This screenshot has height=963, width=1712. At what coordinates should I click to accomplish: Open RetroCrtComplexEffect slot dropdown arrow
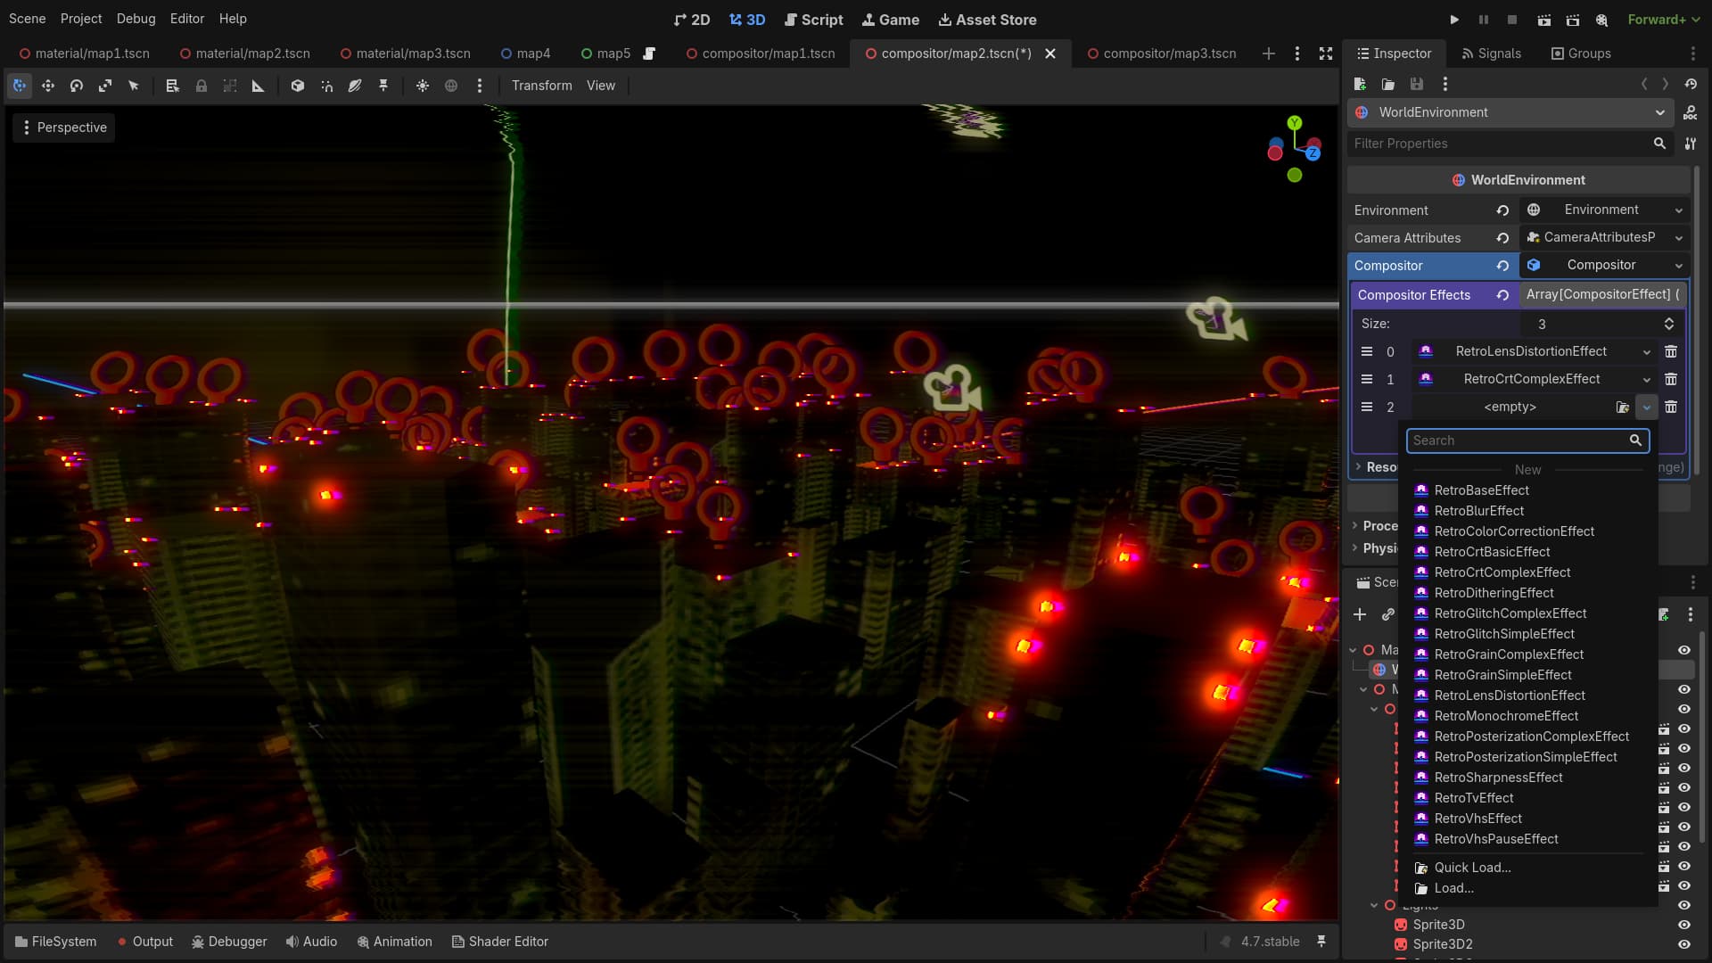tap(1647, 380)
